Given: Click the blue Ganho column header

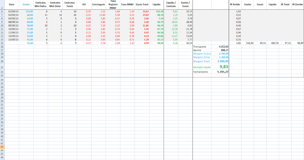Looking at the screenshot, I should pos(26,5).
